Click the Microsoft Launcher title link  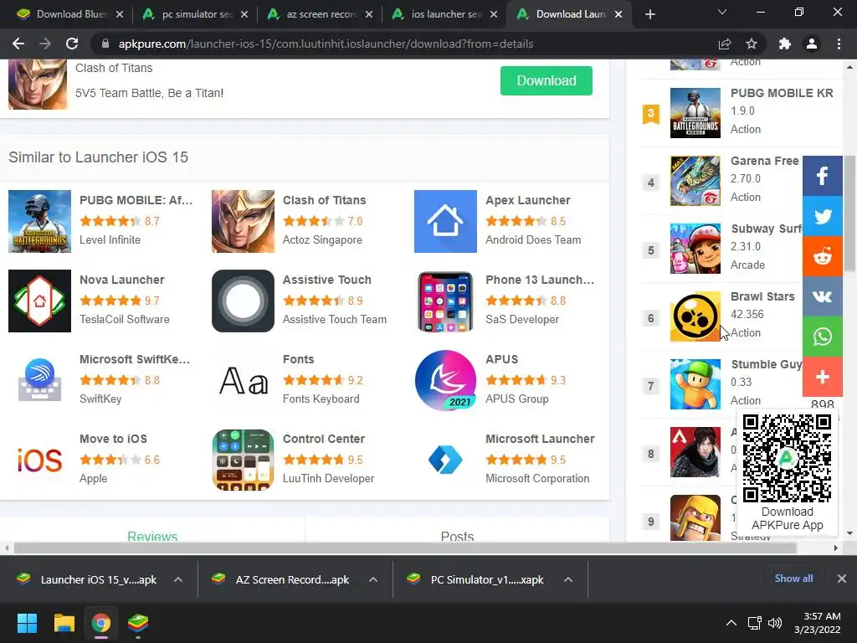point(540,439)
